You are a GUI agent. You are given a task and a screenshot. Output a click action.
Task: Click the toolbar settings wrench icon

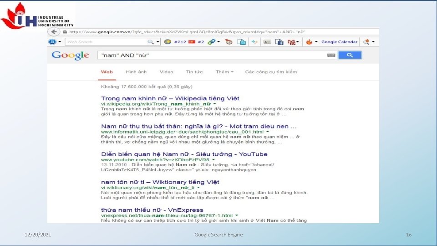pyautogui.click(x=366, y=42)
